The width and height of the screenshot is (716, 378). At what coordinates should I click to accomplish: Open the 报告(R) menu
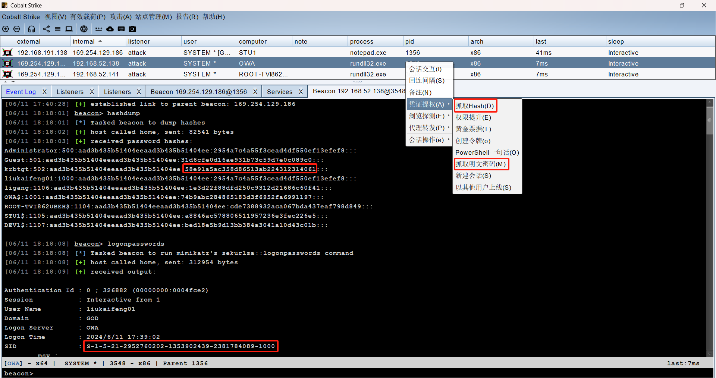tap(187, 17)
